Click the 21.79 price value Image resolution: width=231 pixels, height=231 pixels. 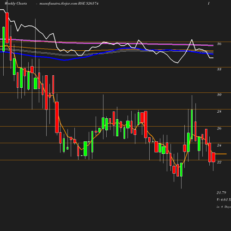click(x=221, y=193)
